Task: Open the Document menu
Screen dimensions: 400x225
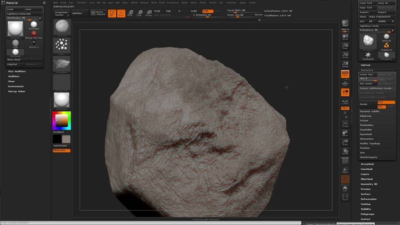Action: [x=82, y=2]
